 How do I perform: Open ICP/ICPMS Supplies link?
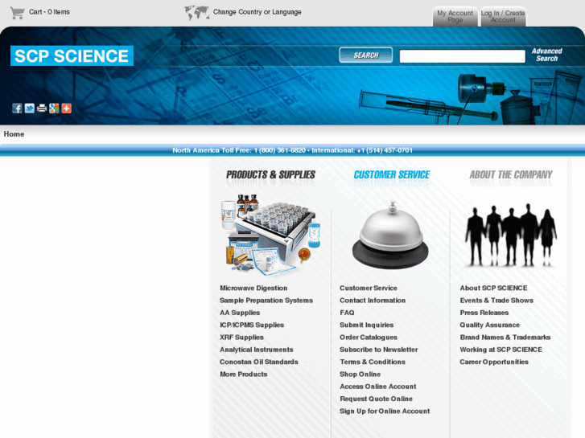pyautogui.click(x=252, y=325)
